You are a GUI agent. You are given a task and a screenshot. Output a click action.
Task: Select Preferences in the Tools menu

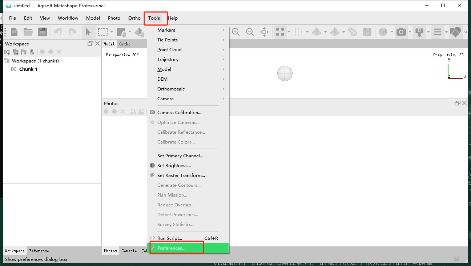(x=188, y=248)
